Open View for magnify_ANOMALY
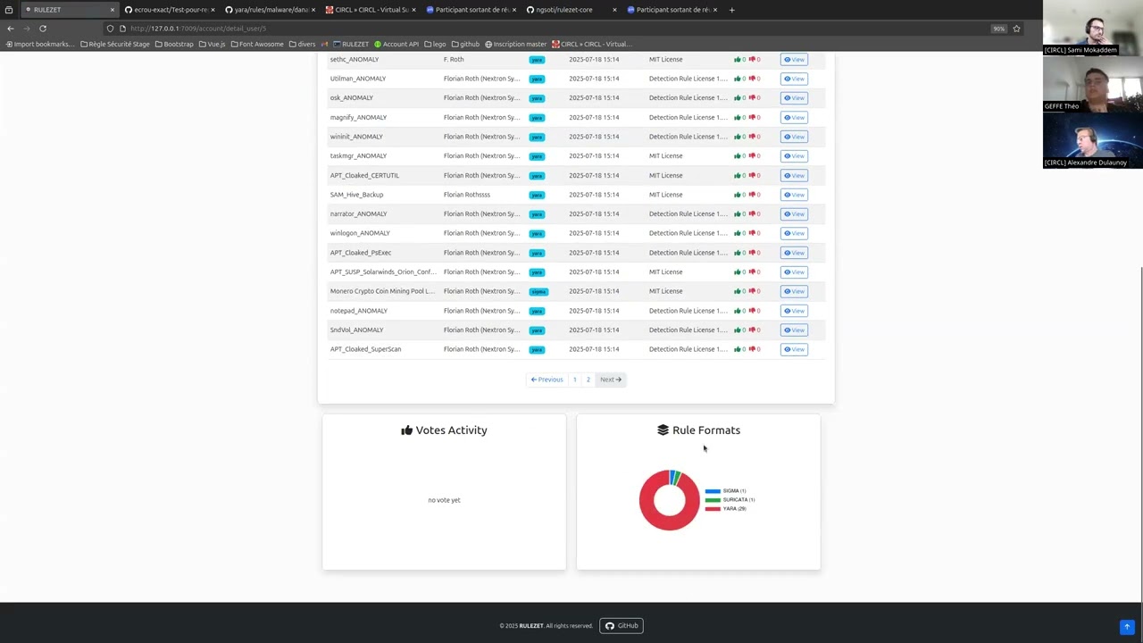The width and height of the screenshot is (1143, 643). (x=794, y=117)
